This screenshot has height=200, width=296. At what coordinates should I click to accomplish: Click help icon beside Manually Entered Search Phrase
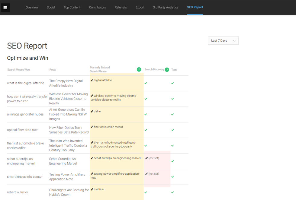point(139,69)
